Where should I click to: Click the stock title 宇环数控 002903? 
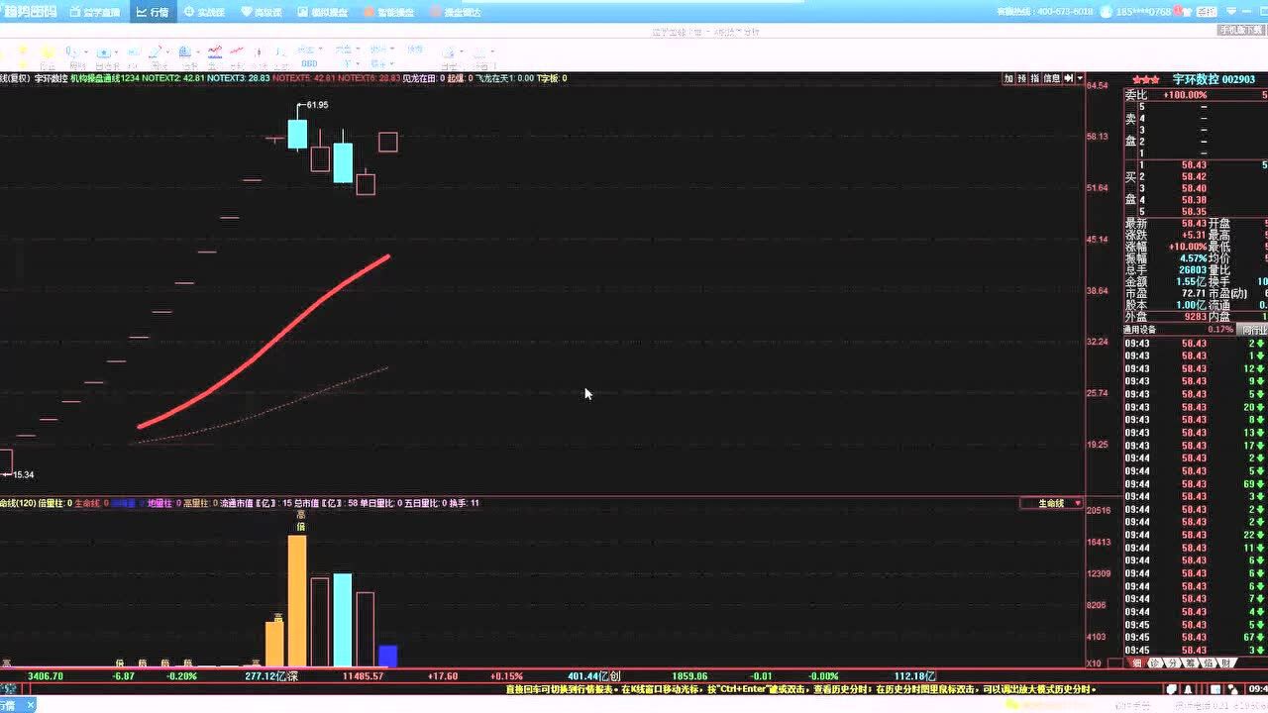click(1214, 79)
